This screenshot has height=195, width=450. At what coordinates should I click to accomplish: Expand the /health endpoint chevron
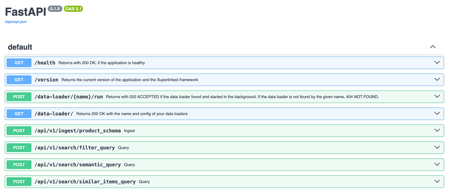click(x=437, y=63)
